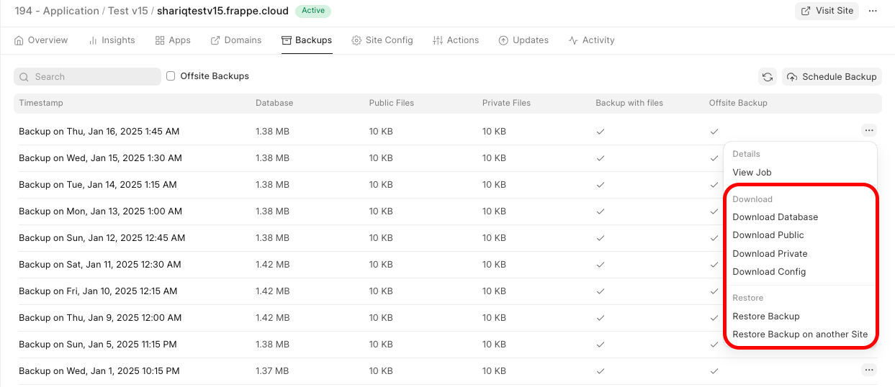Image resolution: width=895 pixels, height=387 pixels.
Task: Click the refresh backups icon button
Action: click(x=768, y=77)
